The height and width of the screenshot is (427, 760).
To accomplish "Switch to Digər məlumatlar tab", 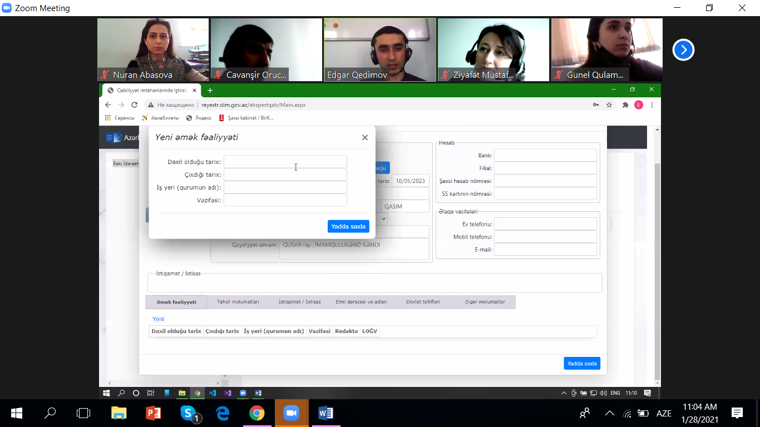I will coord(485,302).
